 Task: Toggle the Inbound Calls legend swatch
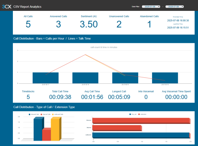[30, 114]
